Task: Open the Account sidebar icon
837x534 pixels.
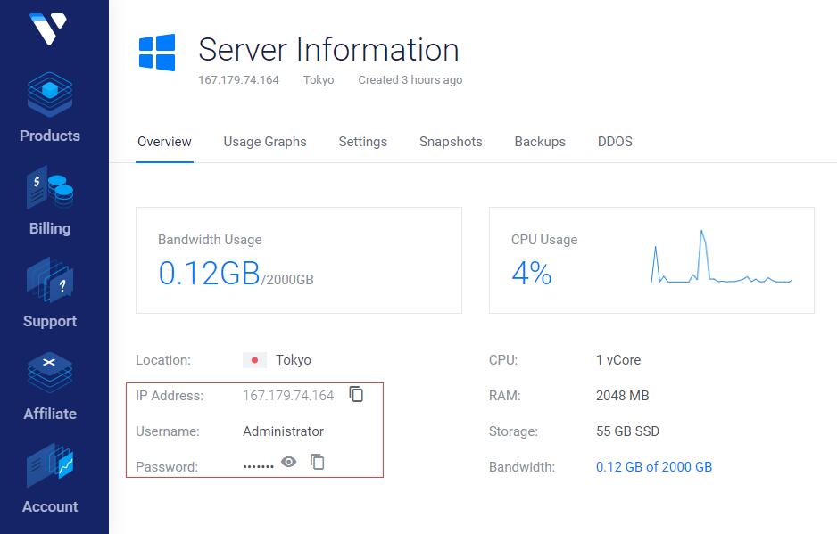Action: (50, 467)
